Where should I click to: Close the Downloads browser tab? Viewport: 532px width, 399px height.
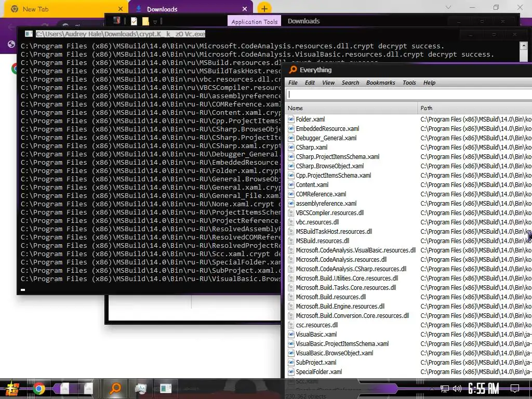point(245,9)
